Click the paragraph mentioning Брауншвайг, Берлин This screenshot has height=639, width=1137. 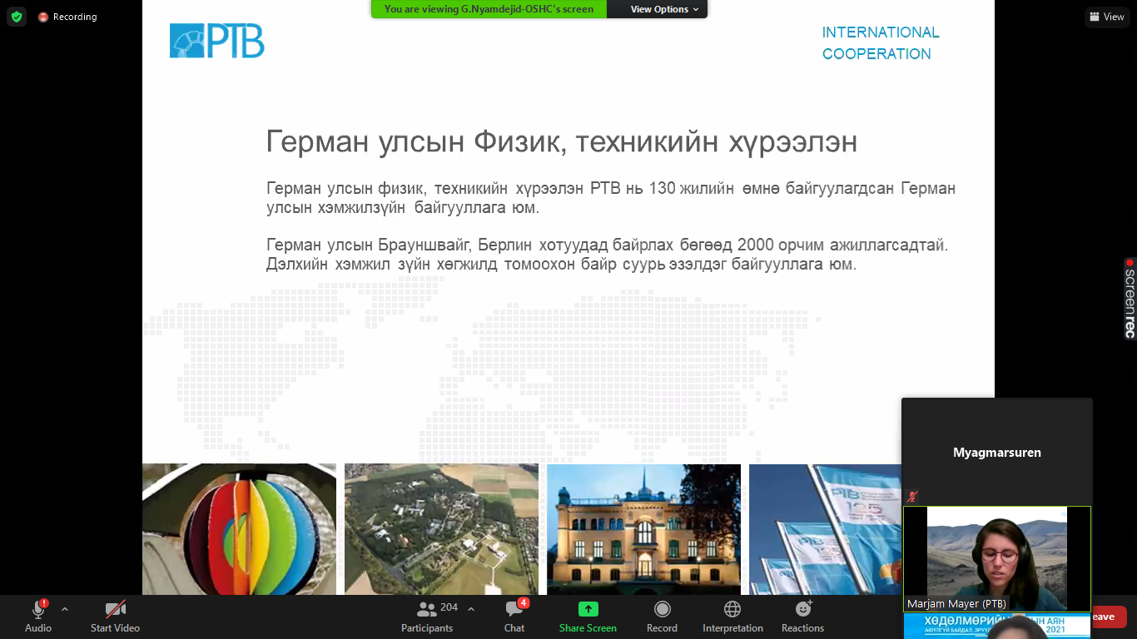point(608,255)
